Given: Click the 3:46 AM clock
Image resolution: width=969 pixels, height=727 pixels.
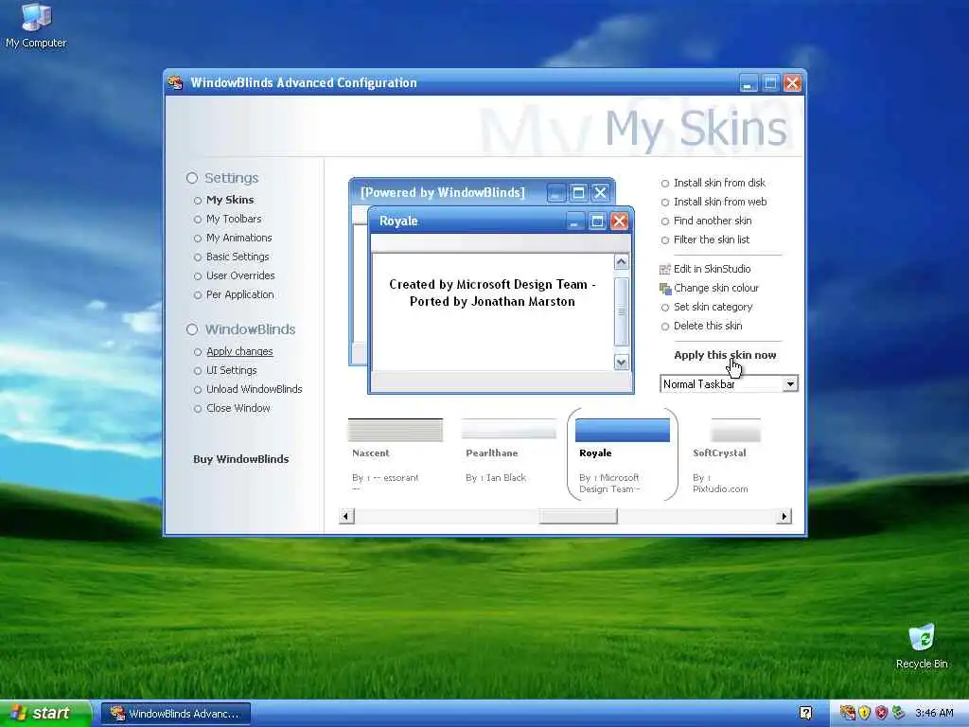Looking at the screenshot, I should [934, 713].
